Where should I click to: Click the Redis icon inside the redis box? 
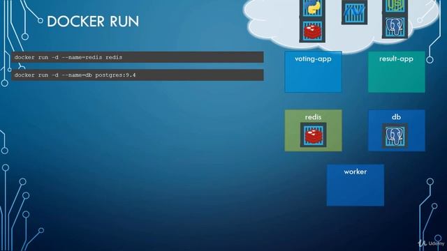[x=314, y=135]
